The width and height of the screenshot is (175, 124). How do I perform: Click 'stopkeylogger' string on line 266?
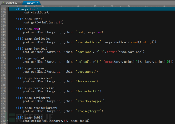click(89, 111)
